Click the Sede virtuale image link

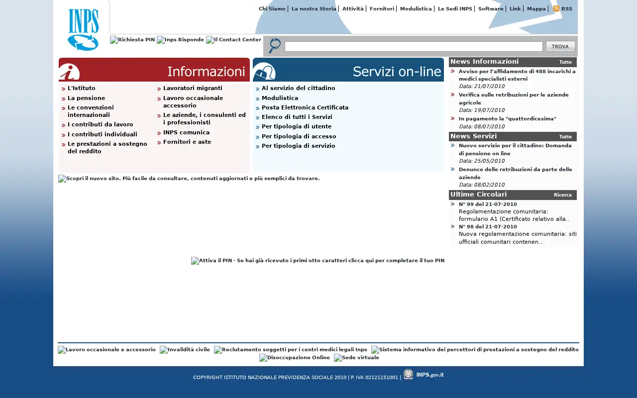pyautogui.click(x=356, y=358)
